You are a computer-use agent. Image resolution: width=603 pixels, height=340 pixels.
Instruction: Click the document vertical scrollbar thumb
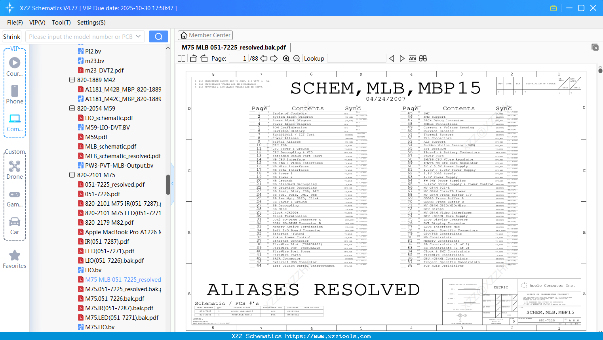pyautogui.click(x=600, y=71)
